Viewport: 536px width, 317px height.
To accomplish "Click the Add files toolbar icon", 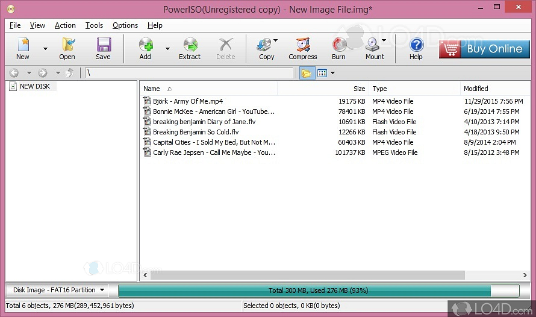I will click(x=145, y=48).
